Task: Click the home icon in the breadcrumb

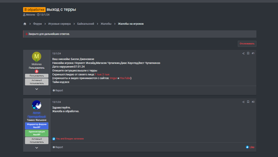Action: (25, 24)
